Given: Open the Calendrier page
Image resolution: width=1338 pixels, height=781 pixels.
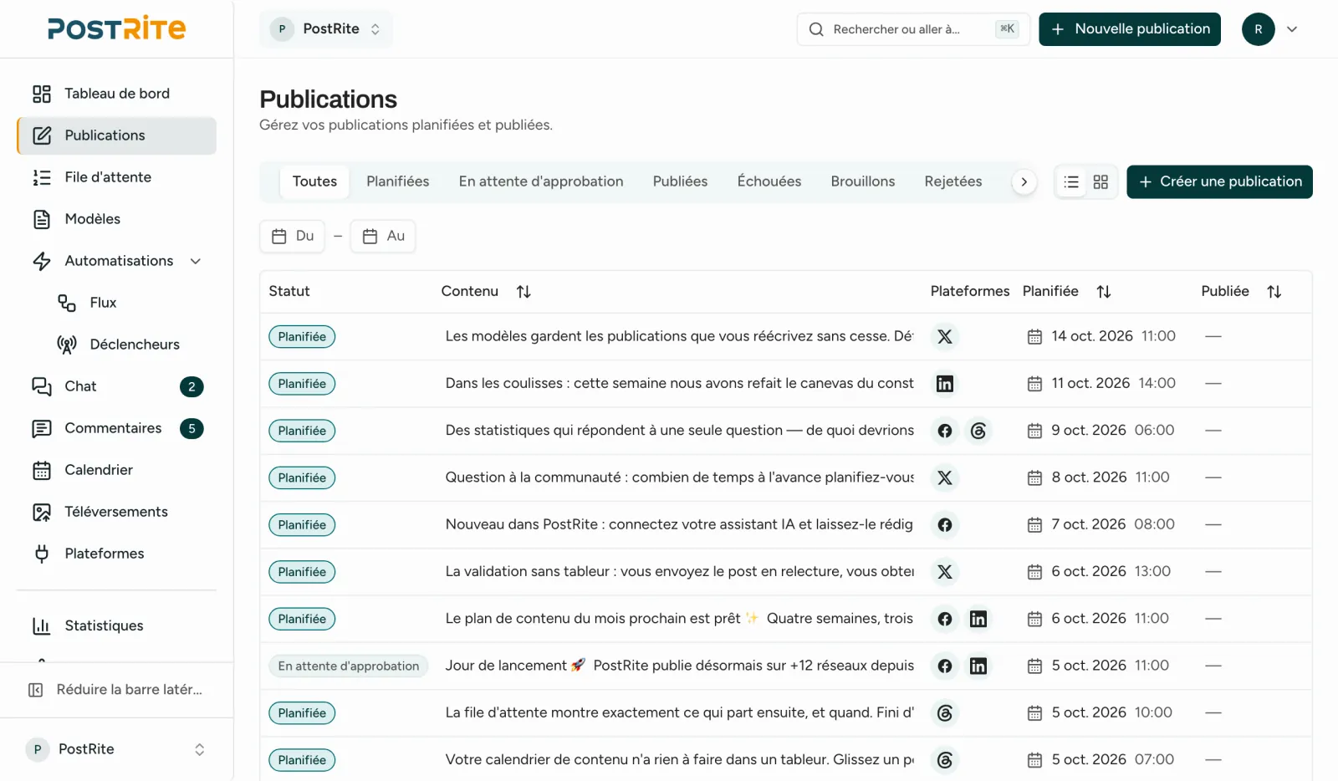Looking at the screenshot, I should pos(116,470).
